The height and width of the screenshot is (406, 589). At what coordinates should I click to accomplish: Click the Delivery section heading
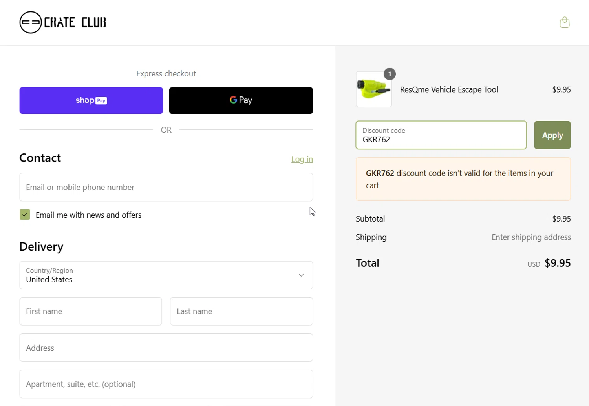[x=41, y=246]
